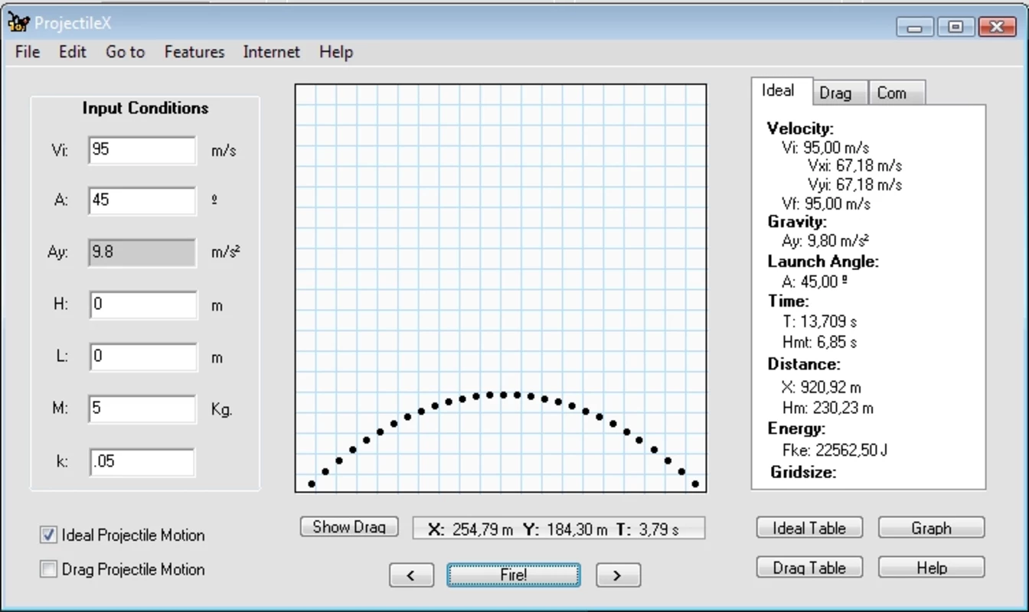
Task: Click the ProjectileX app icon in title bar
Action: (18, 23)
